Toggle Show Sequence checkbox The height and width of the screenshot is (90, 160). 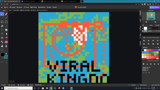(138, 85)
